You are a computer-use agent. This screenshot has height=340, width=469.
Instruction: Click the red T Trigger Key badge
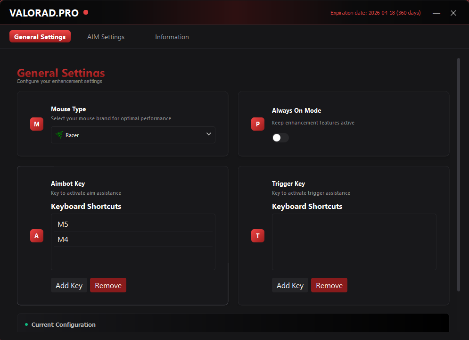click(x=258, y=235)
